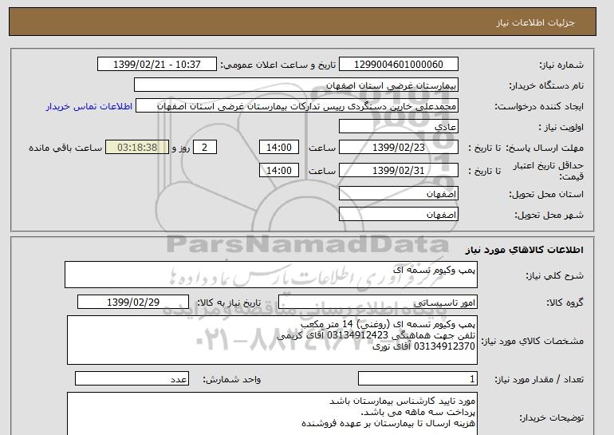Viewport: 614px width, 435px height.
Task: Click the واحد شمارش label
Action: [x=231, y=379]
